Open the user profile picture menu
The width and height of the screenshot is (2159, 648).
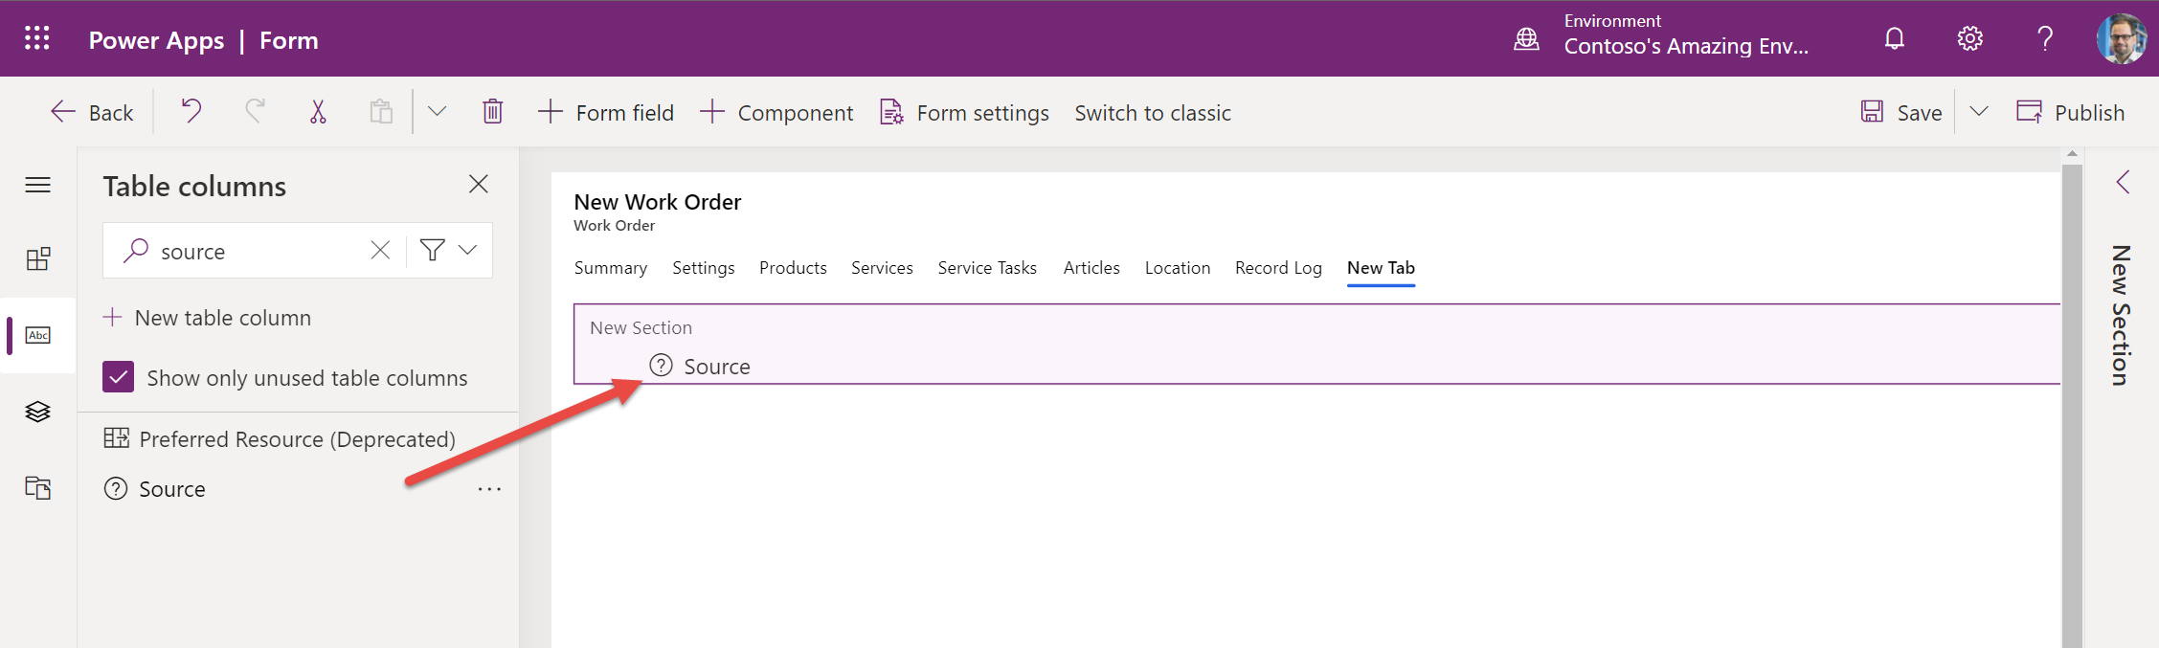2122,38
